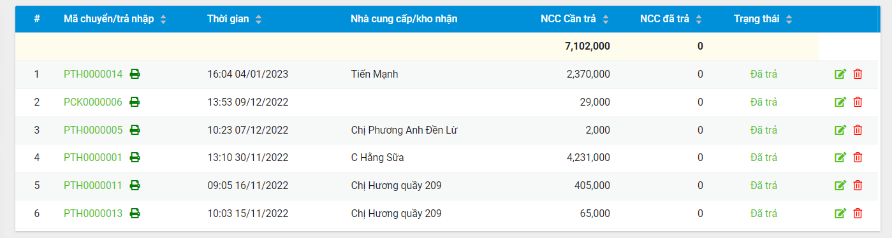This screenshot has height=238, width=892.
Task: Sort by Mã chuyển/trả nhập column arrows
Action: point(163,20)
